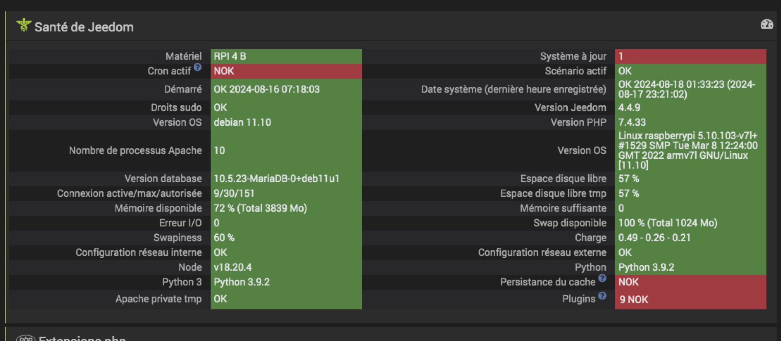The width and height of the screenshot is (781, 341).
Task: Select the Santé de Jeedom heading
Action: click(84, 27)
